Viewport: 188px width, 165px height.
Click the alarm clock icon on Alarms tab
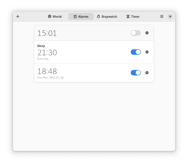[75, 17]
